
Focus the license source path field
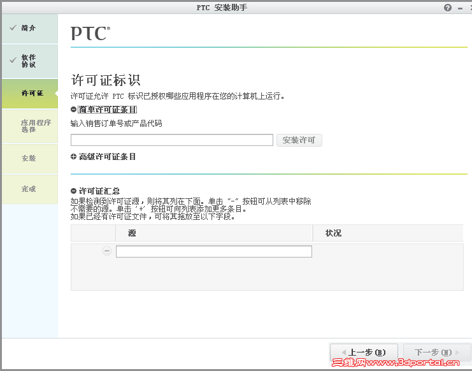click(x=214, y=251)
